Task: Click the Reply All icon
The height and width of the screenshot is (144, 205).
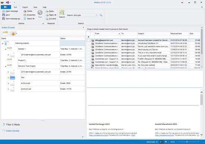Action: (x=47, y=15)
